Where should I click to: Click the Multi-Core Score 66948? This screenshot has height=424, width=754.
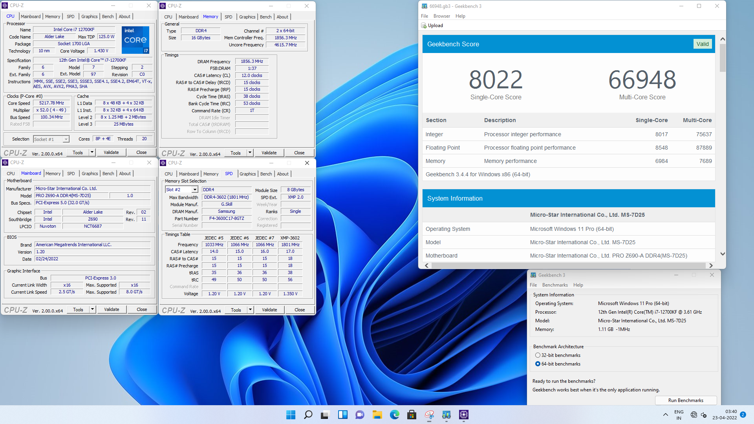[x=642, y=80]
